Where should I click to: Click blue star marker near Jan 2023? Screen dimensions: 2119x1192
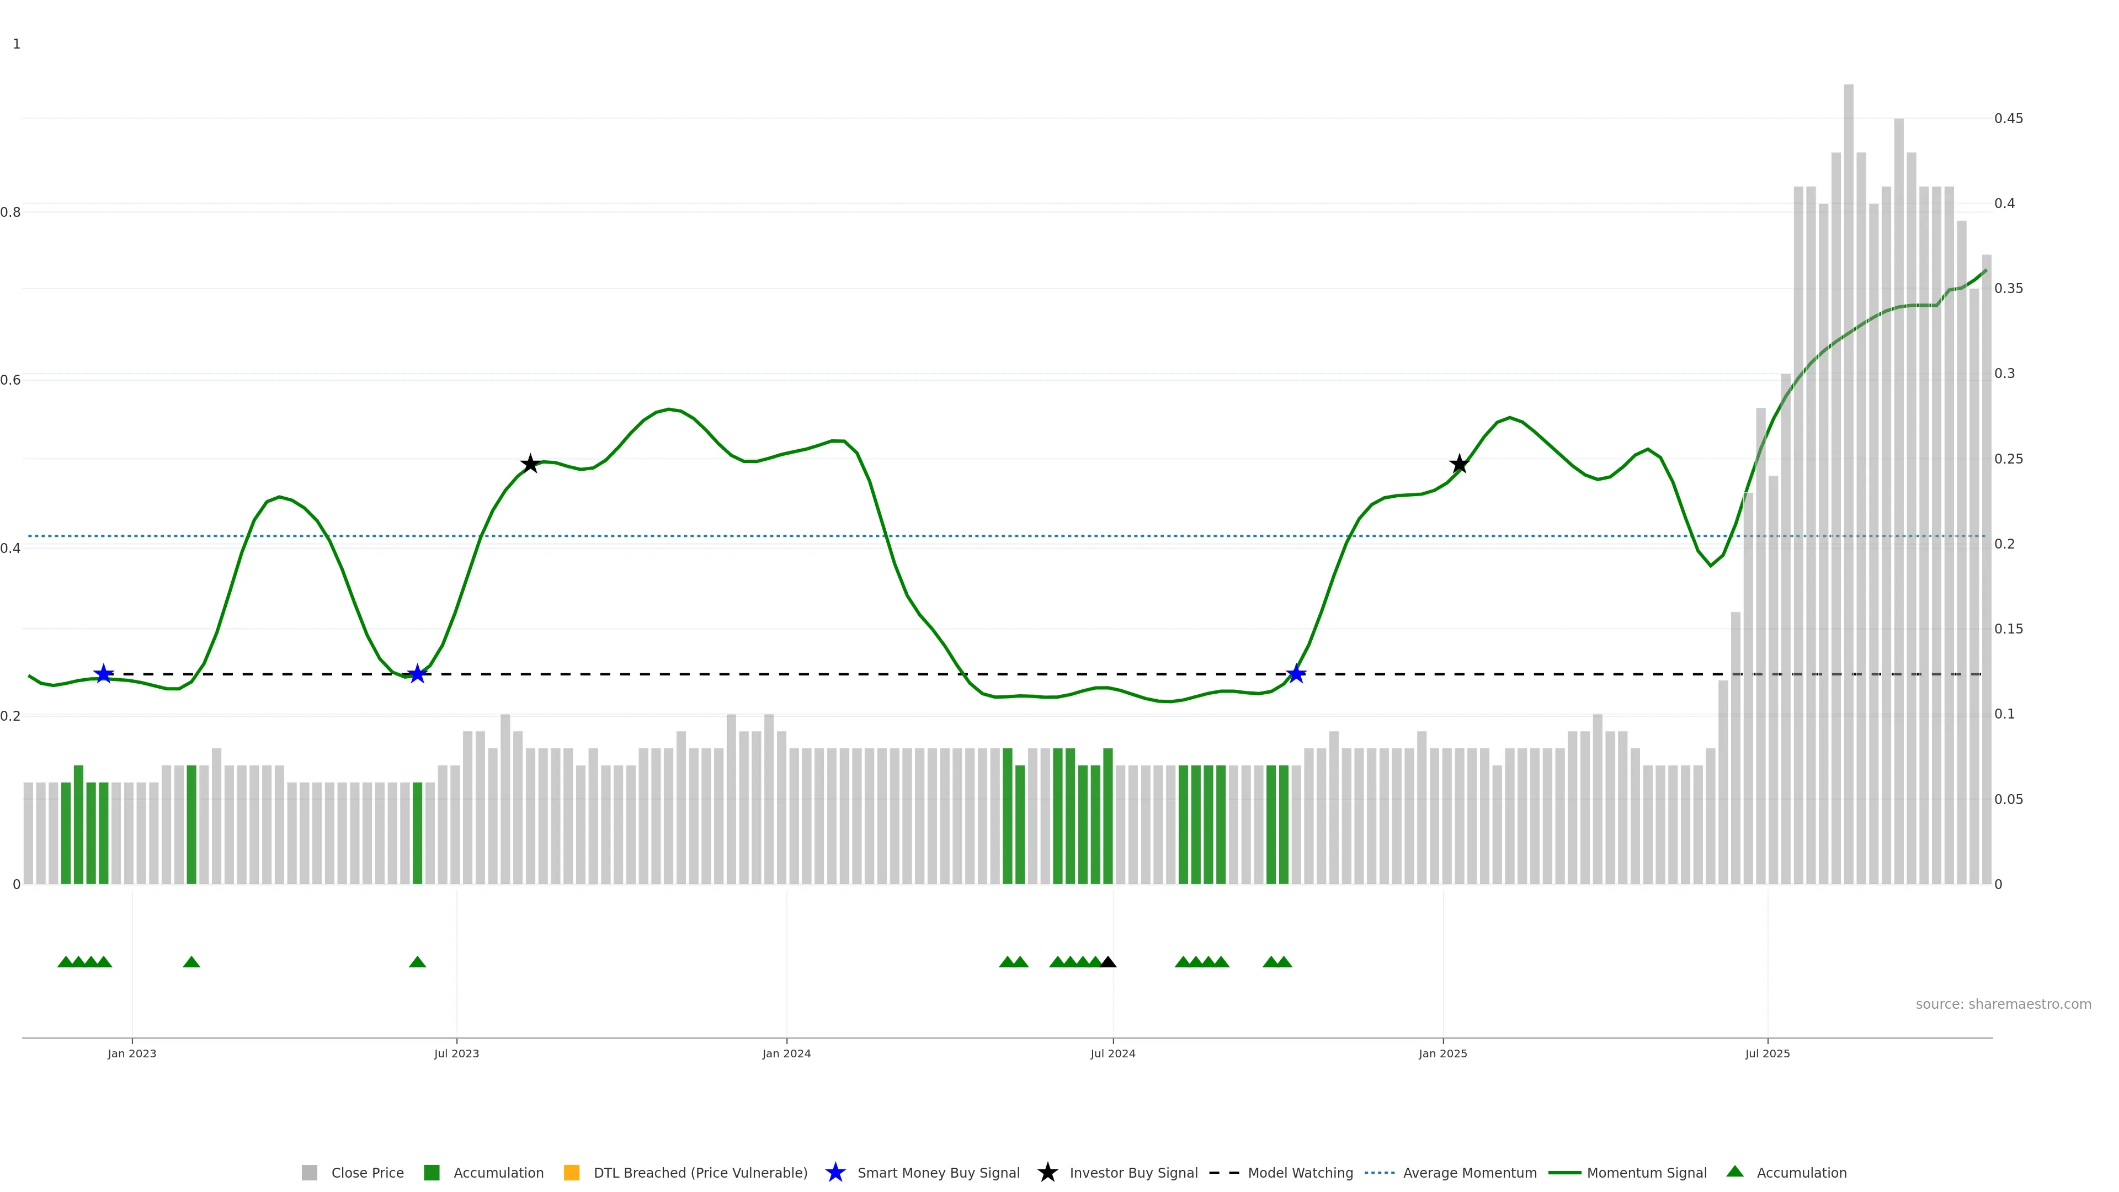[x=103, y=674]
